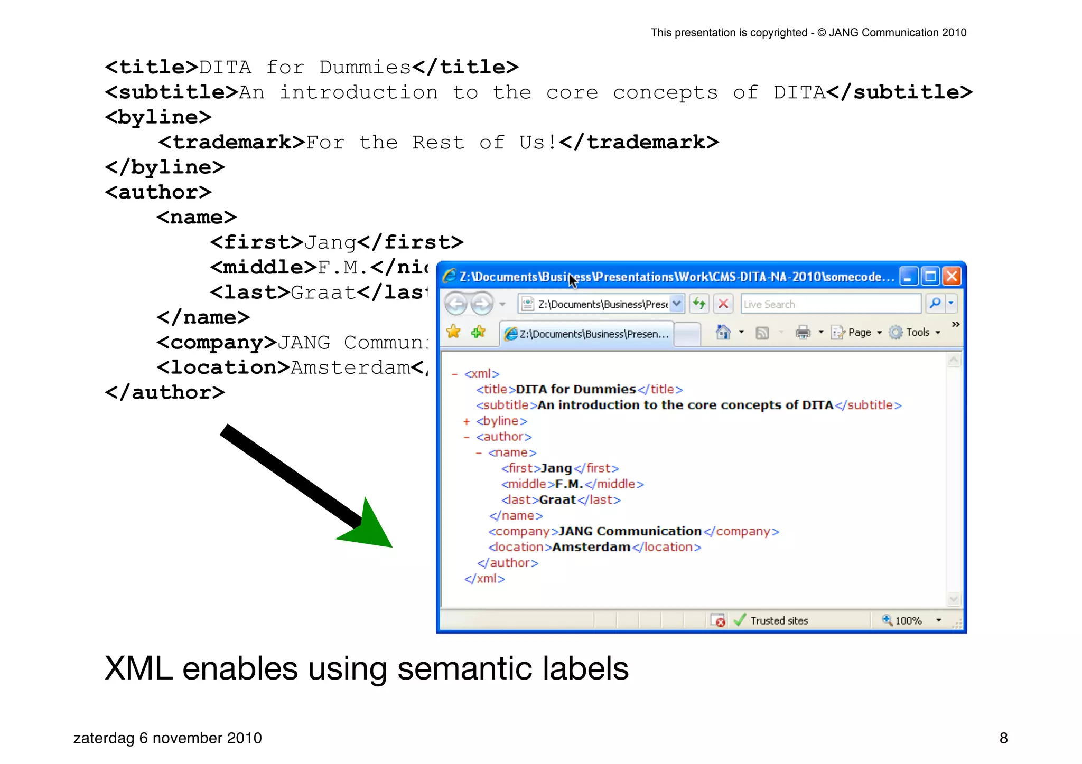Image resolution: width=1082 pixels, height=764 pixels.
Task: Click the Add to Favorites star icon
Action: pyautogui.click(x=479, y=332)
